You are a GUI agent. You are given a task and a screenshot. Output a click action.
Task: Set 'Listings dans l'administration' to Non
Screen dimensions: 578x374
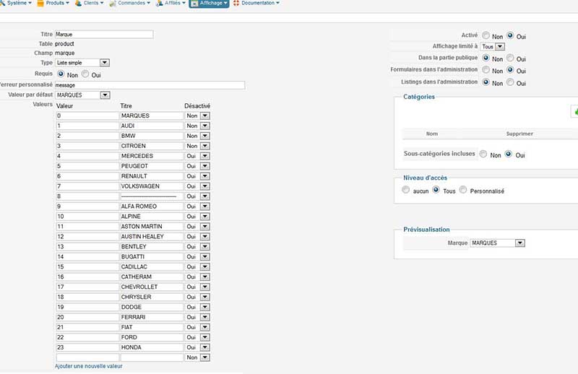486,82
